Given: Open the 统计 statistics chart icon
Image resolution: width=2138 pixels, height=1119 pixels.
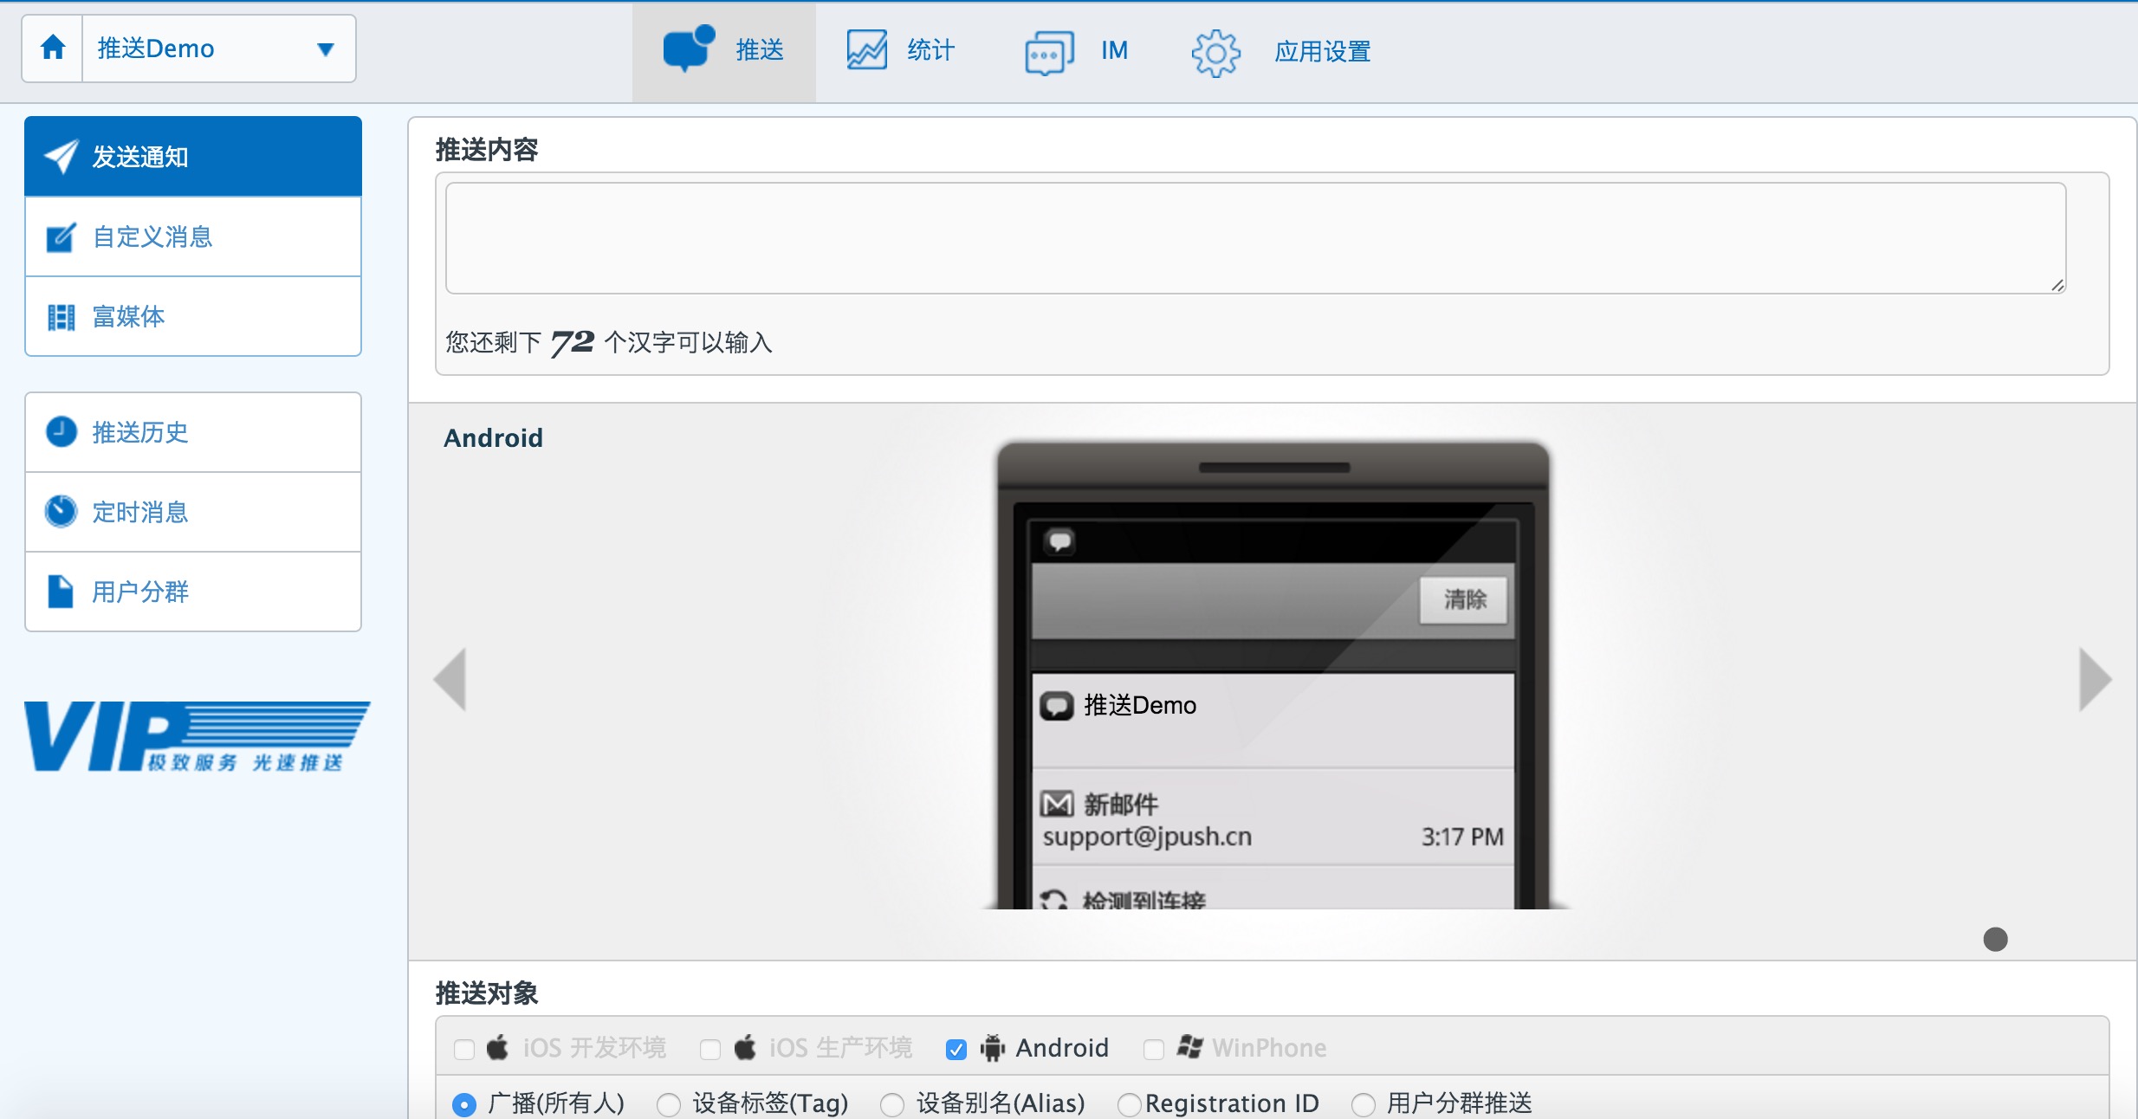Looking at the screenshot, I should point(866,50).
